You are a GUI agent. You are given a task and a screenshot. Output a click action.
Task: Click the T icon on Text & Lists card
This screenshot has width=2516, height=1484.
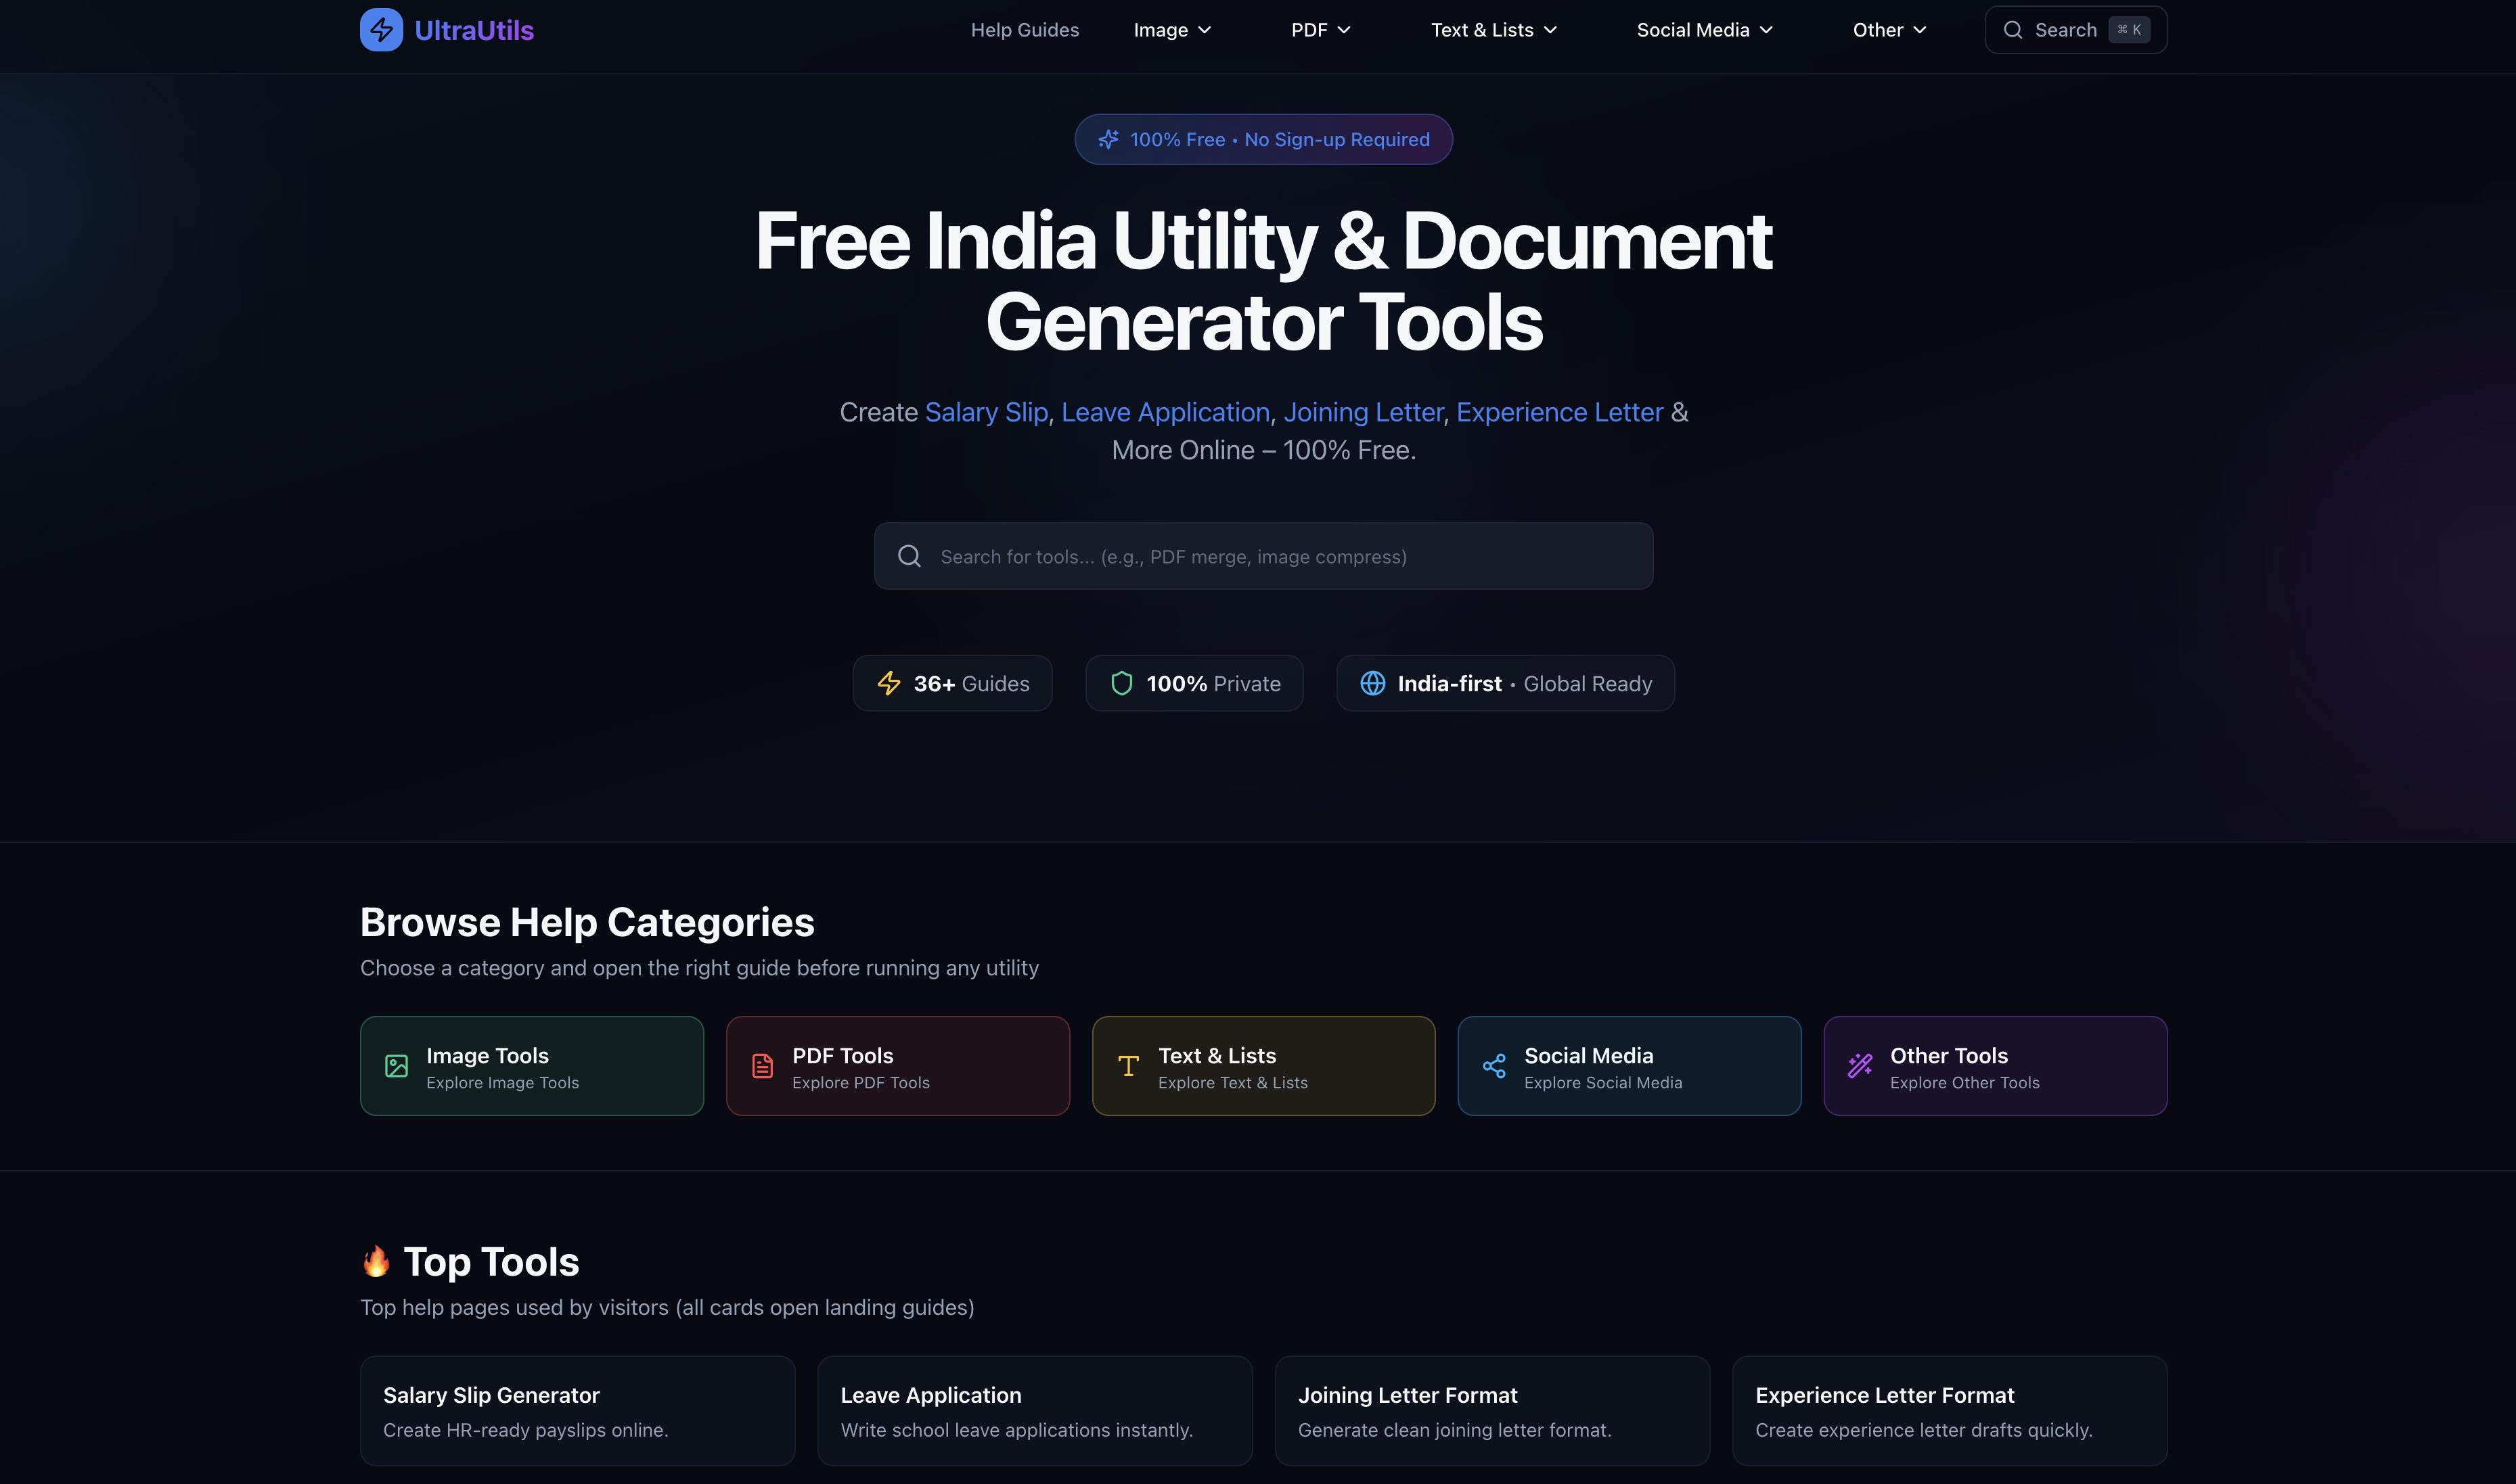[1127, 1066]
